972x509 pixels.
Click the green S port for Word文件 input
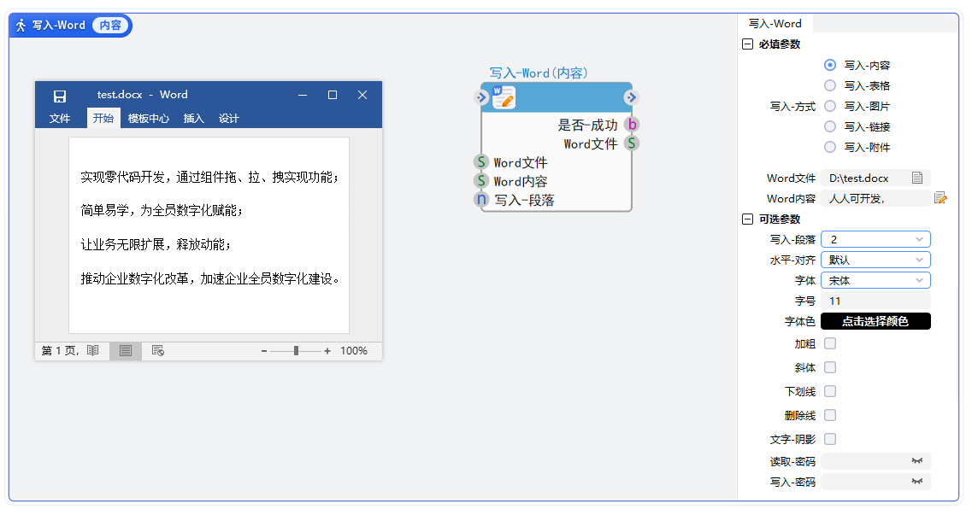pyautogui.click(x=480, y=161)
